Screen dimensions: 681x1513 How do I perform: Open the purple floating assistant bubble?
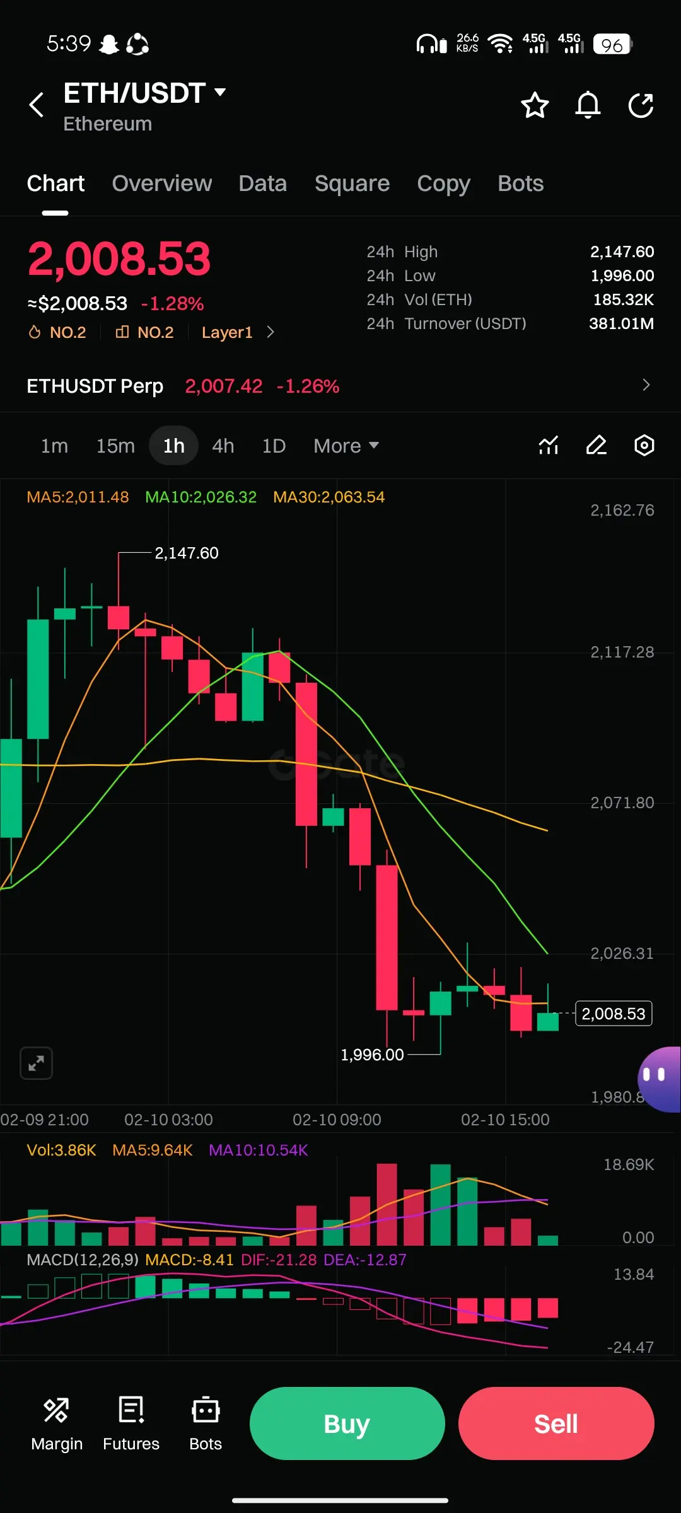(660, 1079)
